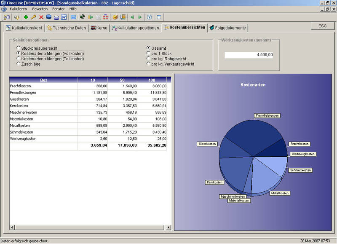Click the golden key toolbar icon

point(34,17)
